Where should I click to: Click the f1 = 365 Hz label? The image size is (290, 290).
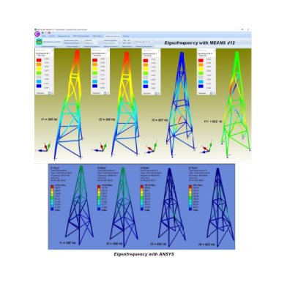[49, 119]
